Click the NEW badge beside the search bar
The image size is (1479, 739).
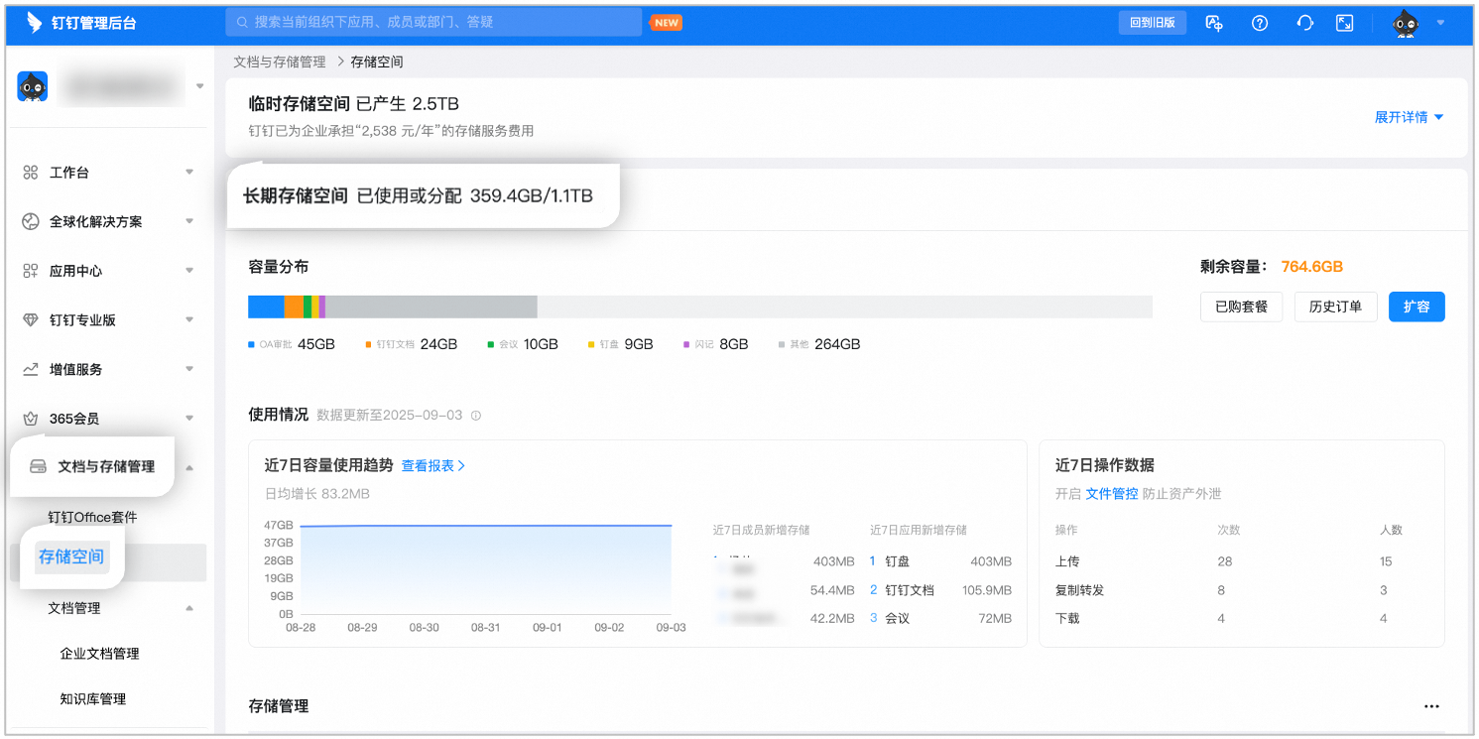tap(667, 23)
